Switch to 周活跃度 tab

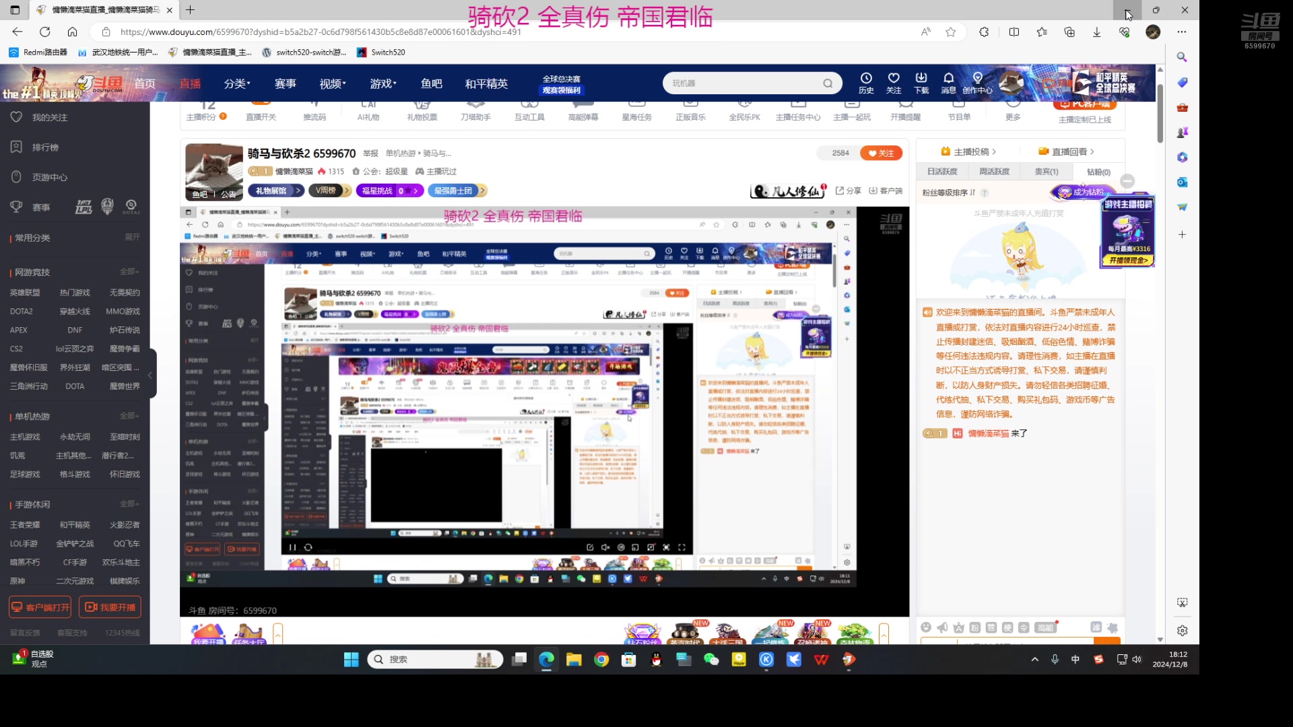click(x=994, y=172)
